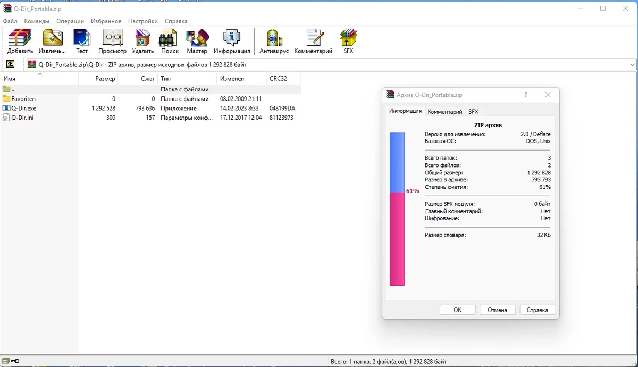
Task: Click the compression ratio color bar
Action: pyautogui.click(x=397, y=209)
